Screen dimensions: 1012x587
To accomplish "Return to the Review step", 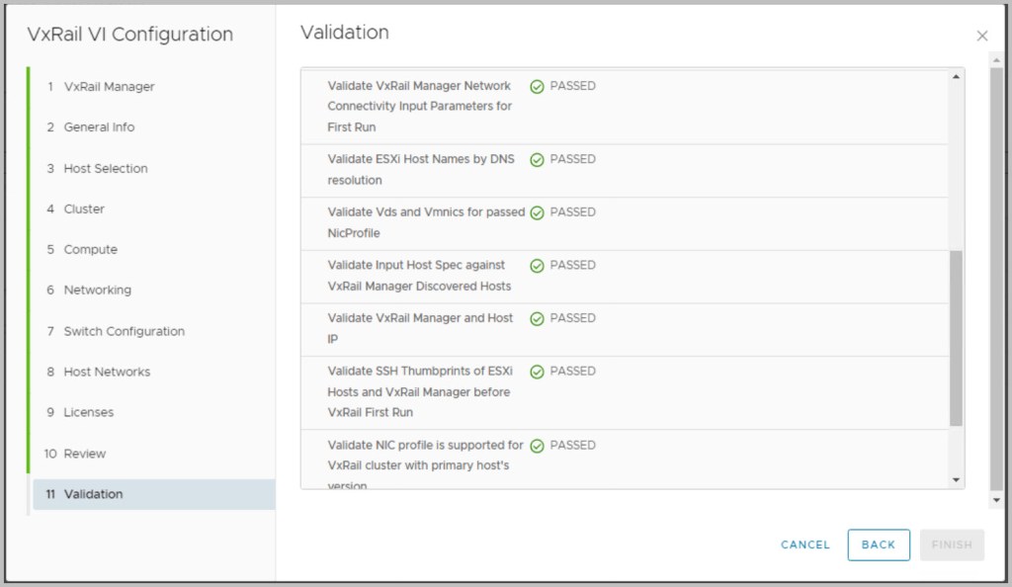I will (84, 454).
